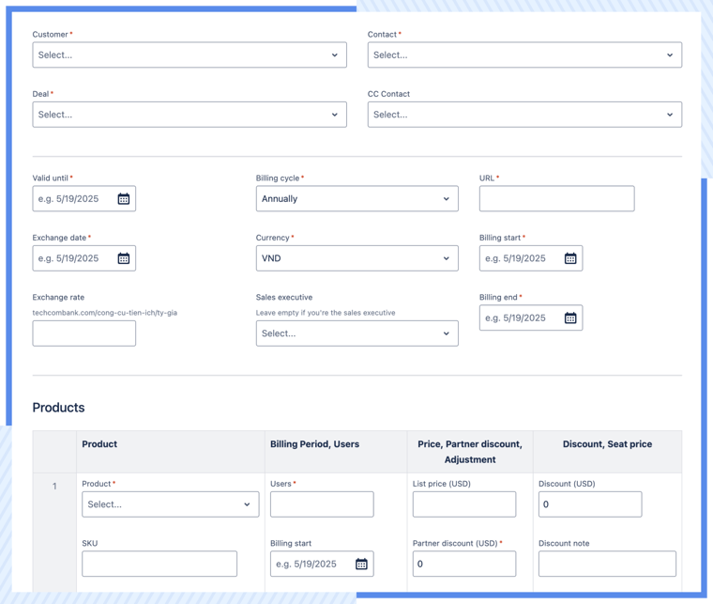The height and width of the screenshot is (604, 713).
Task: Click the Exchange rate input box
Action: tap(84, 333)
